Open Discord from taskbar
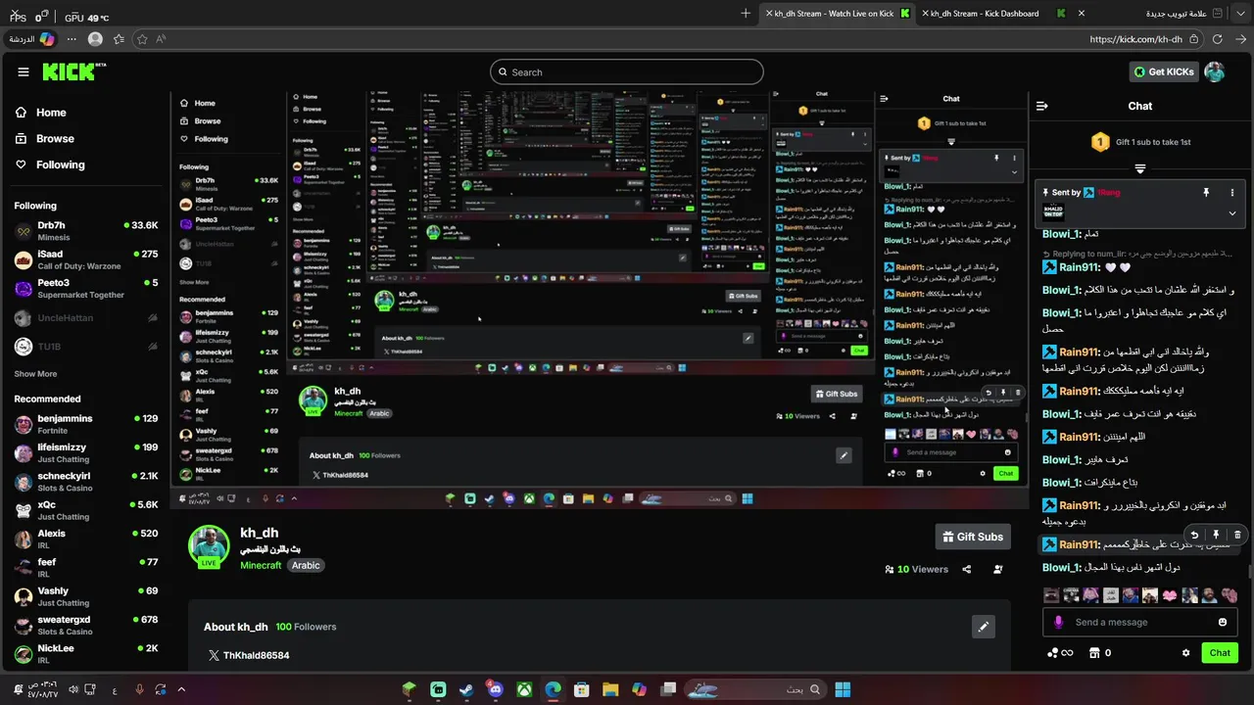Screen dimensions: 1254x705 pos(495,689)
